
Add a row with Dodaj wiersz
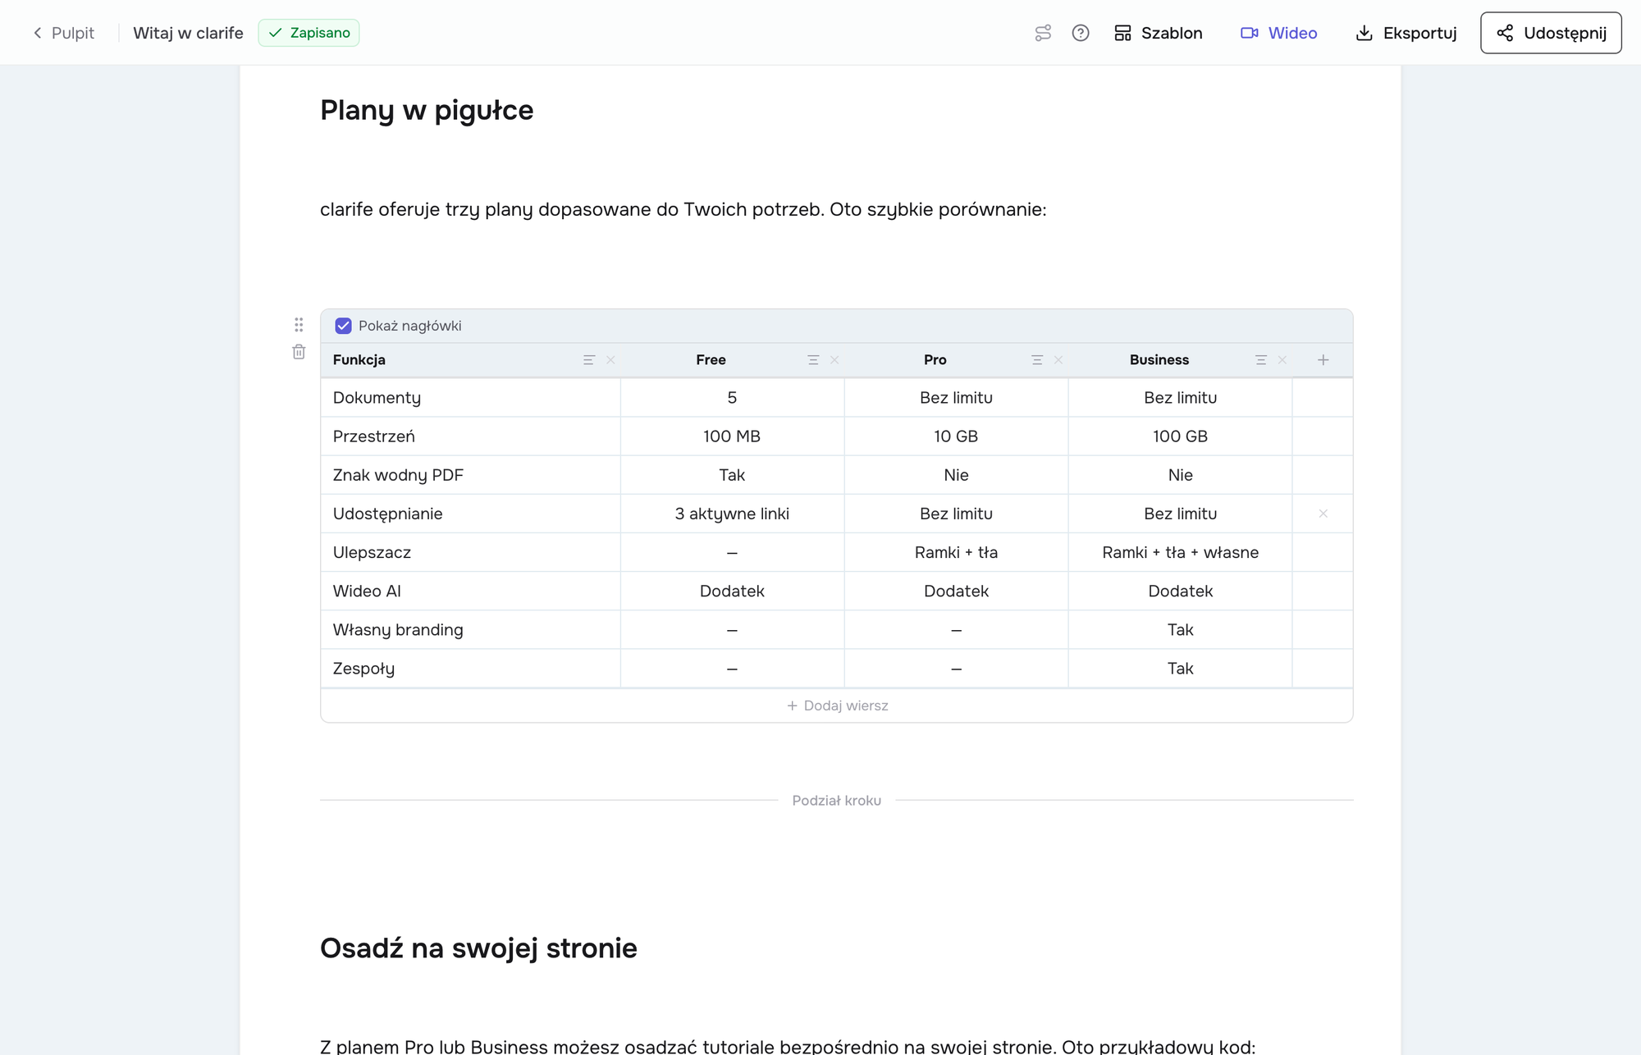point(837,706)
